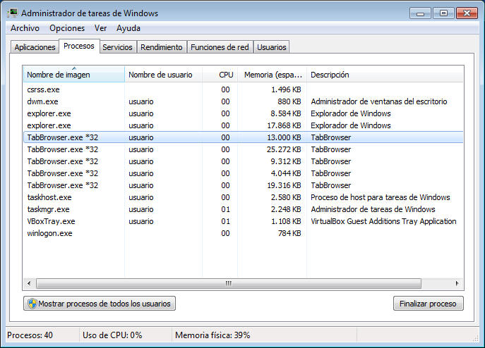Select the VBoxTray.exe process

pos(243,221)
